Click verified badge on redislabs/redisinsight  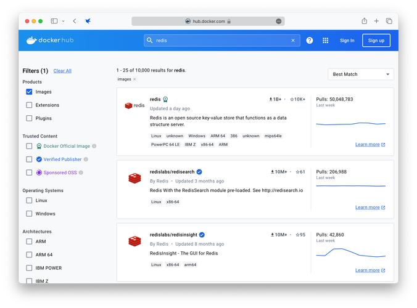pyautogui.click(x=202, y=235)
